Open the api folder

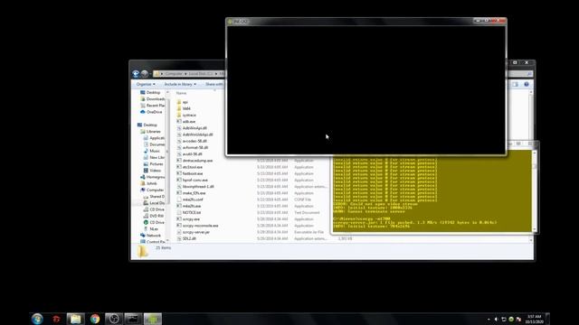(185, 102)
